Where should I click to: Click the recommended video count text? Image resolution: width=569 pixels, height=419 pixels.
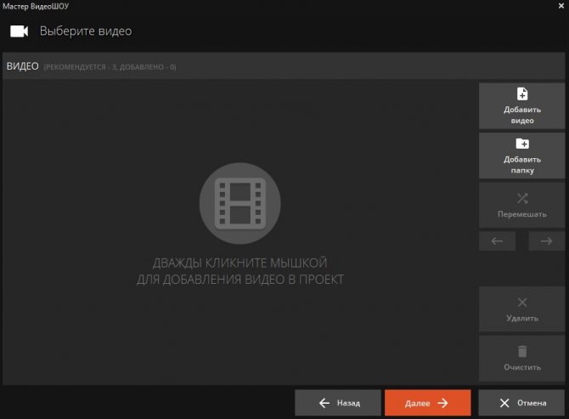[110, 67]
